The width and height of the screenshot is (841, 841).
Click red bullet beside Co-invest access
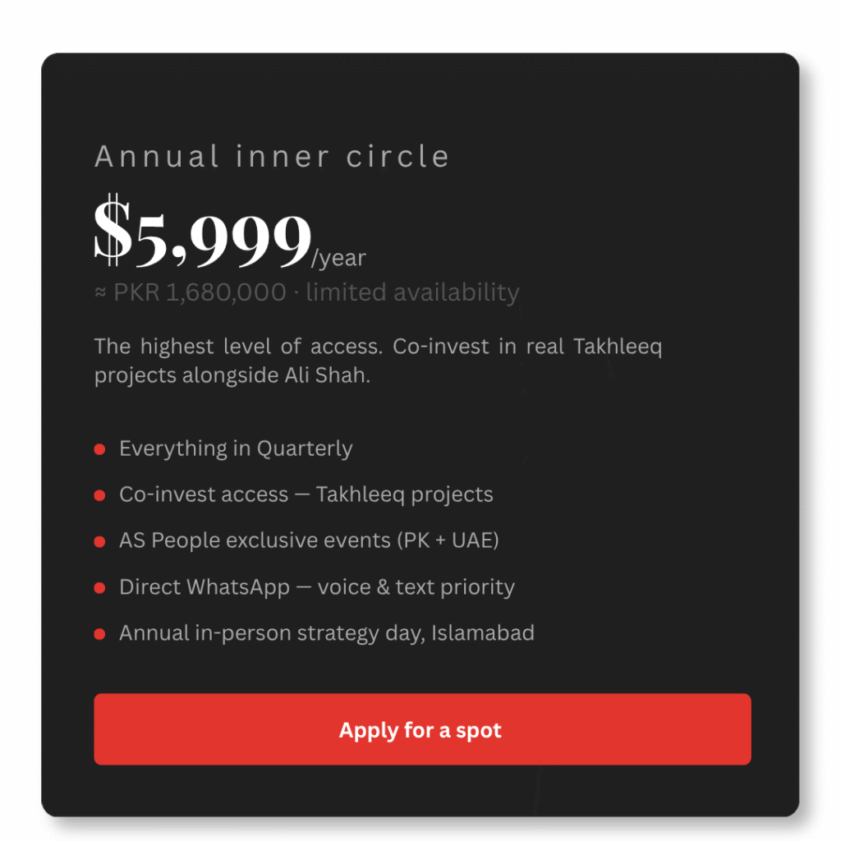coord(99,495)
